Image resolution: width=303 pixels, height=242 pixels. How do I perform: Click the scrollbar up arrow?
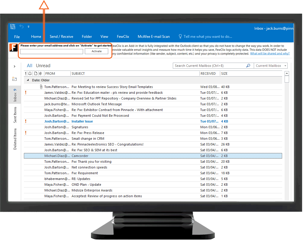[x=287, y=73]
